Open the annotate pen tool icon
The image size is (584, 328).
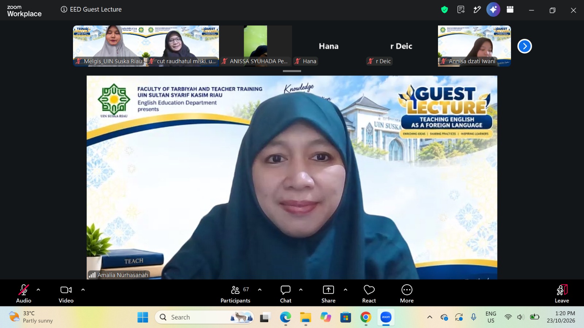(477, 10)
